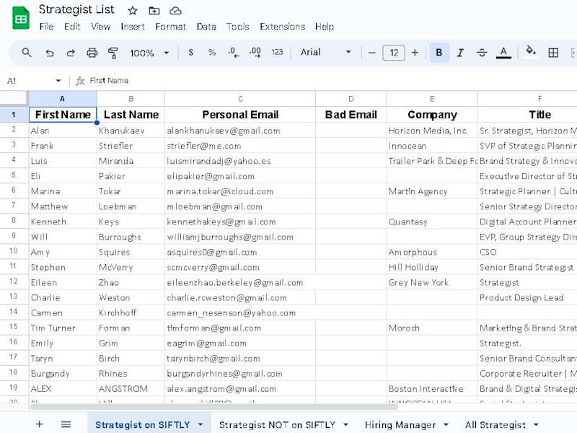Select row 10 header
577x433 pixels.
coord(14,251)
